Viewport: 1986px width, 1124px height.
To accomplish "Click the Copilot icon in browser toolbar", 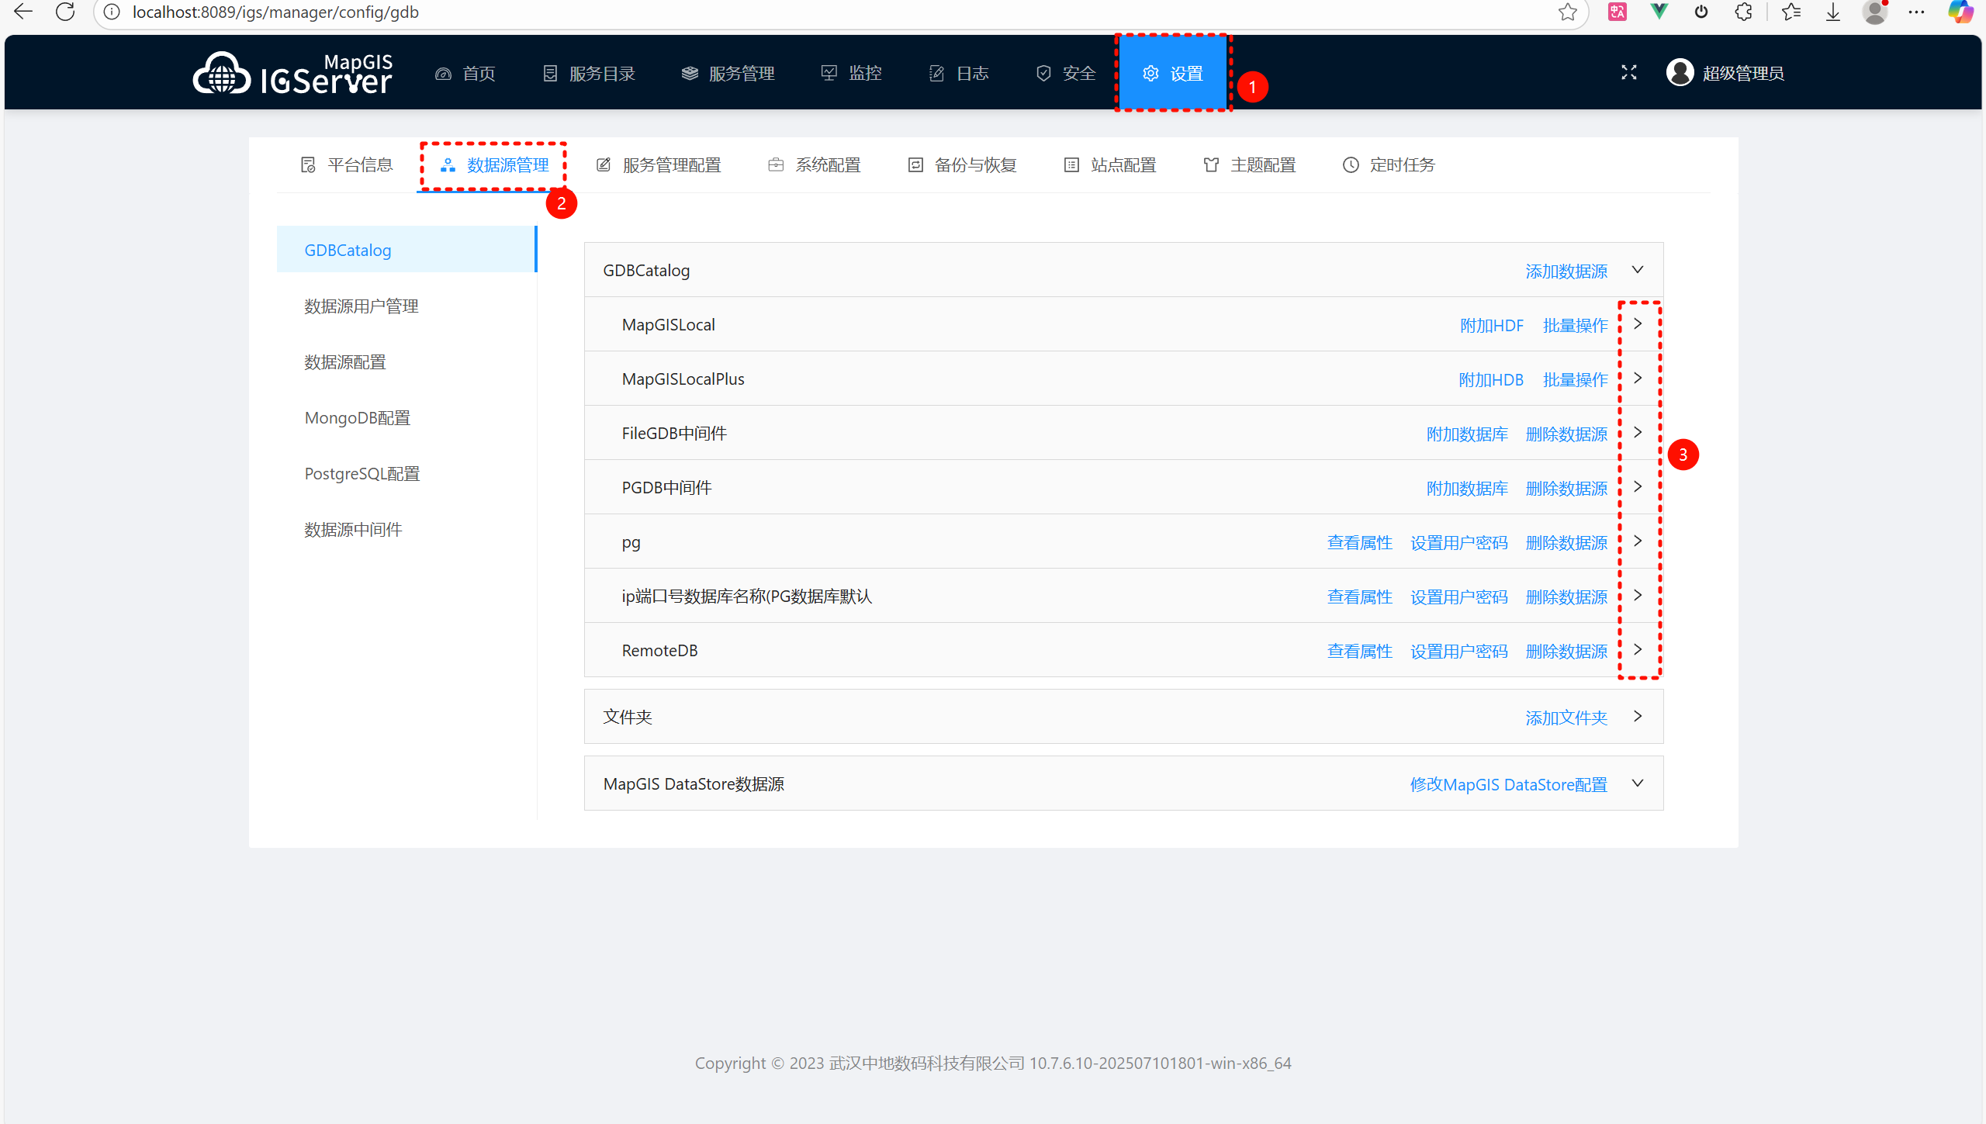I will coord(1960,12).
